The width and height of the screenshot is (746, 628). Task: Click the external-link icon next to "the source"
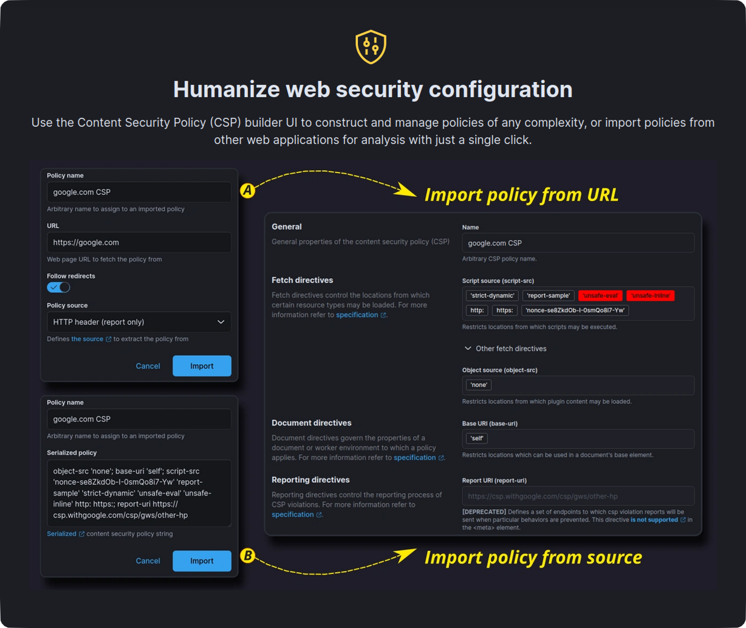[x=109, y=339]
